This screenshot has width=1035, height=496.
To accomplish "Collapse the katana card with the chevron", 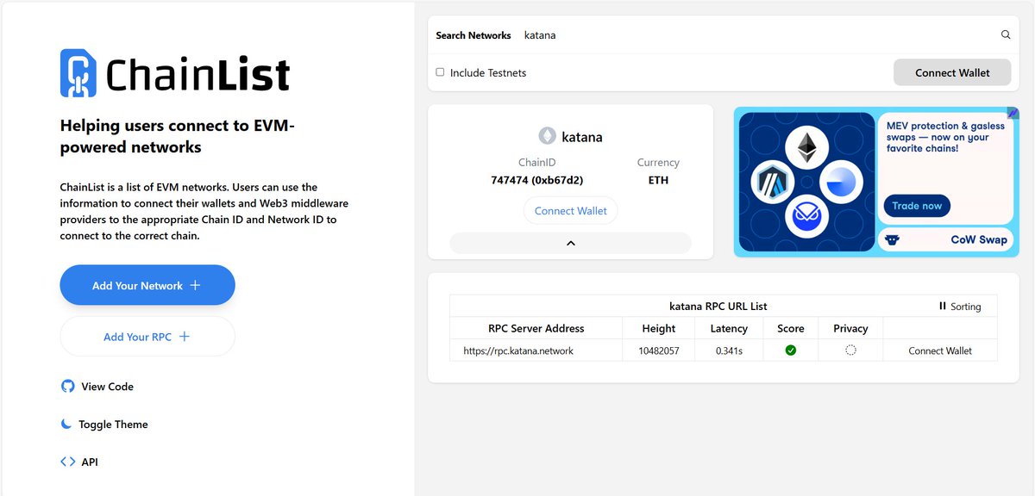I will click(570, 243).
